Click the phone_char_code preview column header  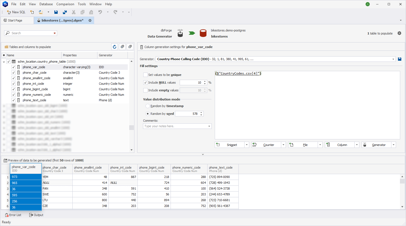pos(57,169)
